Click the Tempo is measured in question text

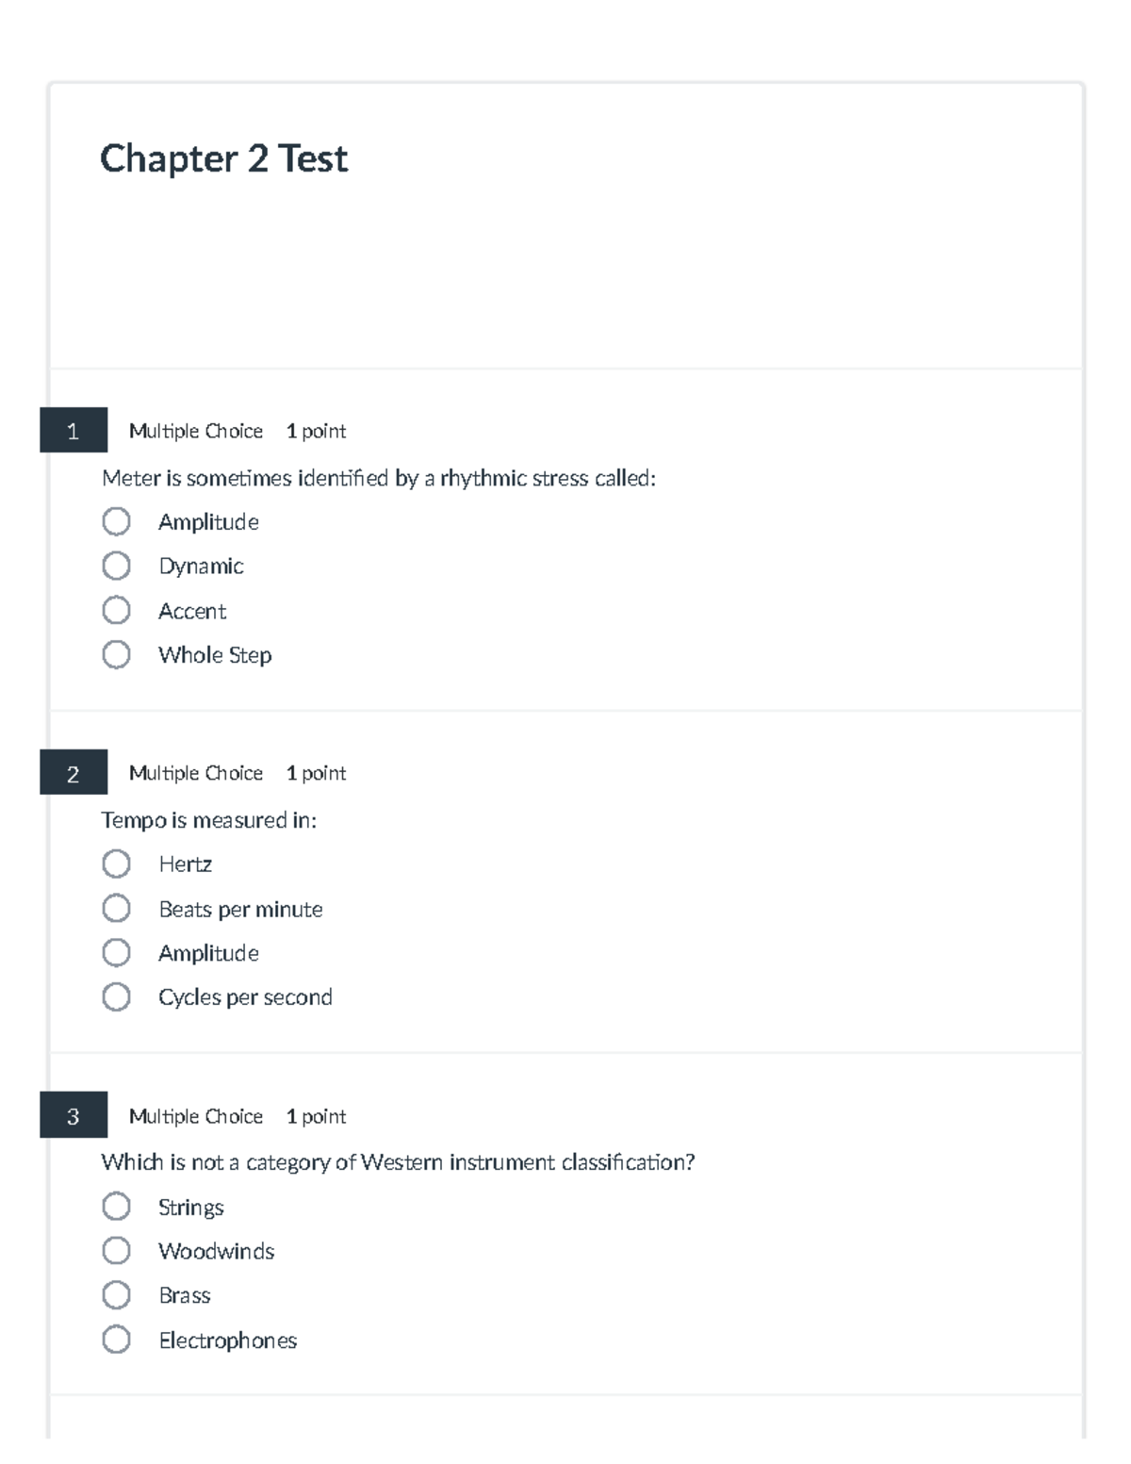(x=209, y=820)
